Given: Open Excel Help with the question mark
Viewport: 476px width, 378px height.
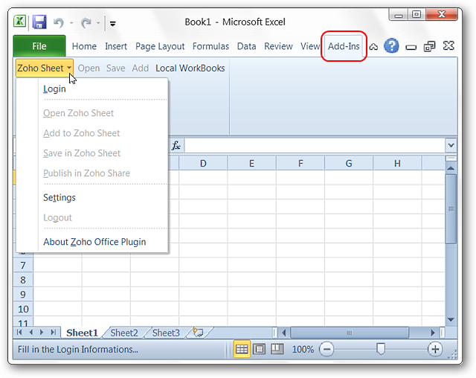Looking at the screenshot, I should point(391,46).
